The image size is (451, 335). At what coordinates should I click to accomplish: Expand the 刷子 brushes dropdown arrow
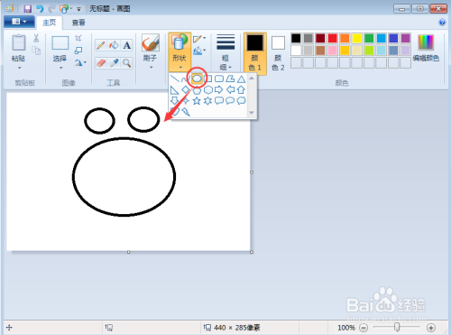[151, 68]
